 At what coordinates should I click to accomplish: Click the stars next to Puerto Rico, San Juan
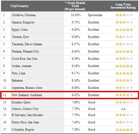124,122
